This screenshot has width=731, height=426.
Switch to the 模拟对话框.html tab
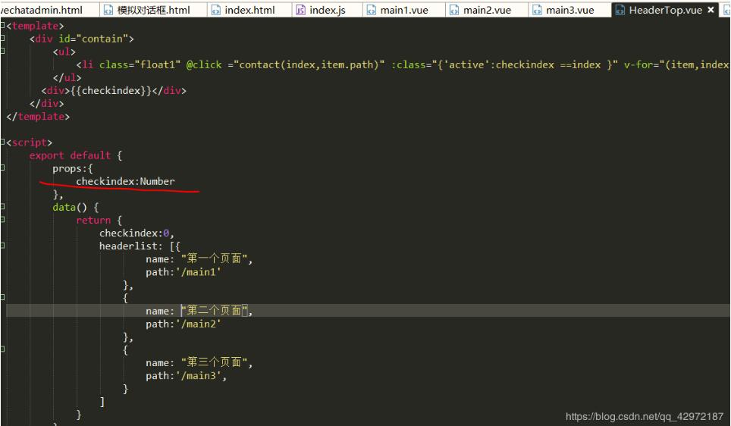click(x=154, y=10)
